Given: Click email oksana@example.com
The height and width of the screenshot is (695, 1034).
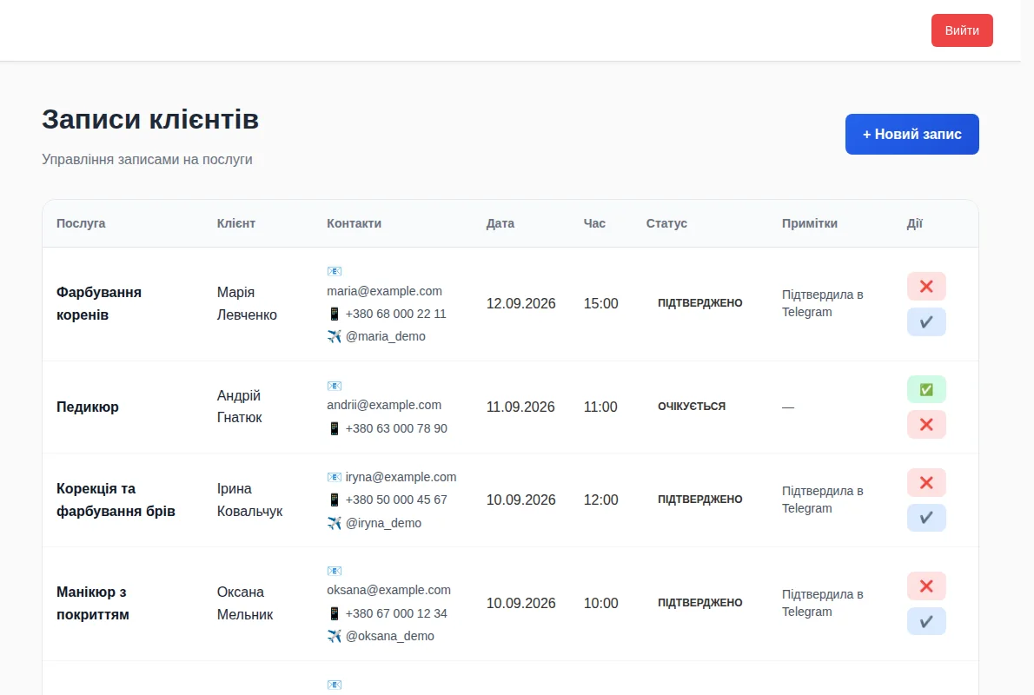Looking at the screenshot, I should pyautogui.click(x=389, y=590).
